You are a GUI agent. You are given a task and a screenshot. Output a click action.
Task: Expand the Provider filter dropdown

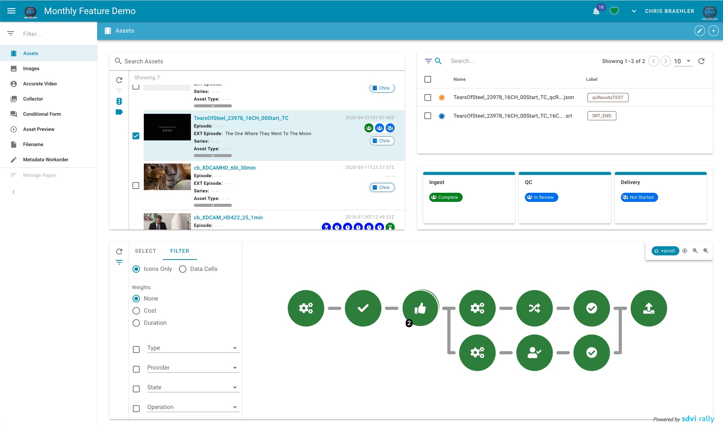point(193,368)
